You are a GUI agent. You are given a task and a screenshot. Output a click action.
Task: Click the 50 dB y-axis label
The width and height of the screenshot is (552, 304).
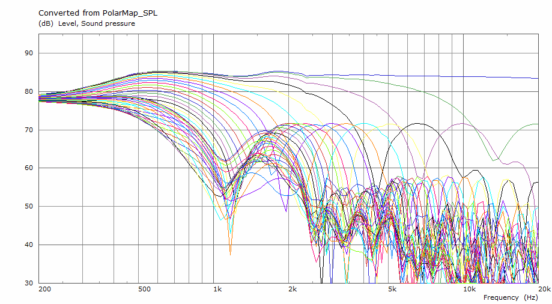(28, 207)
